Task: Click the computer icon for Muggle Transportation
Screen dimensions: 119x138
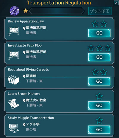Action: [x=14, y=128]
